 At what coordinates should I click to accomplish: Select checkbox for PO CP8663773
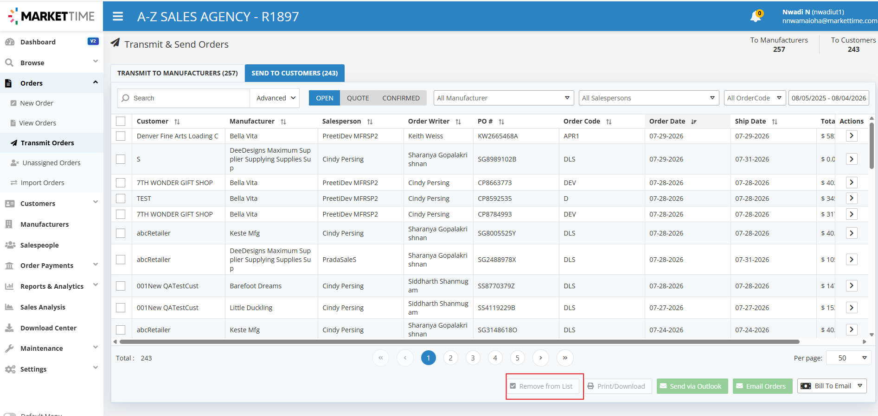pos(121,183)
